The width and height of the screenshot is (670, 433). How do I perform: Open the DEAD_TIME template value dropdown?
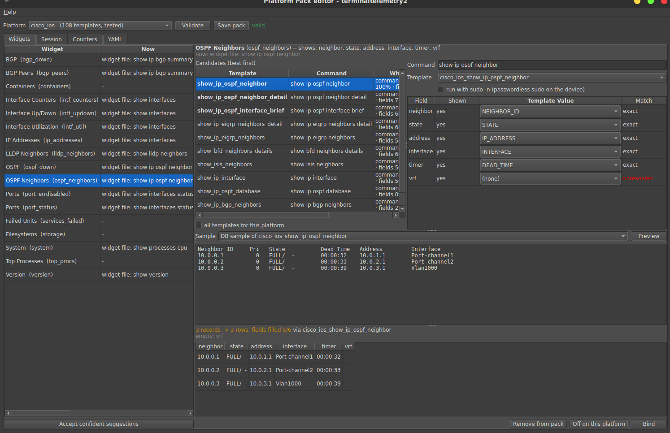tap(550, 165)
